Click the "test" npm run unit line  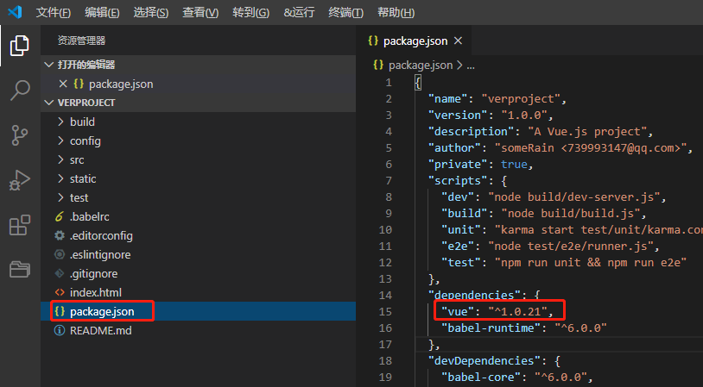[564, 262]
